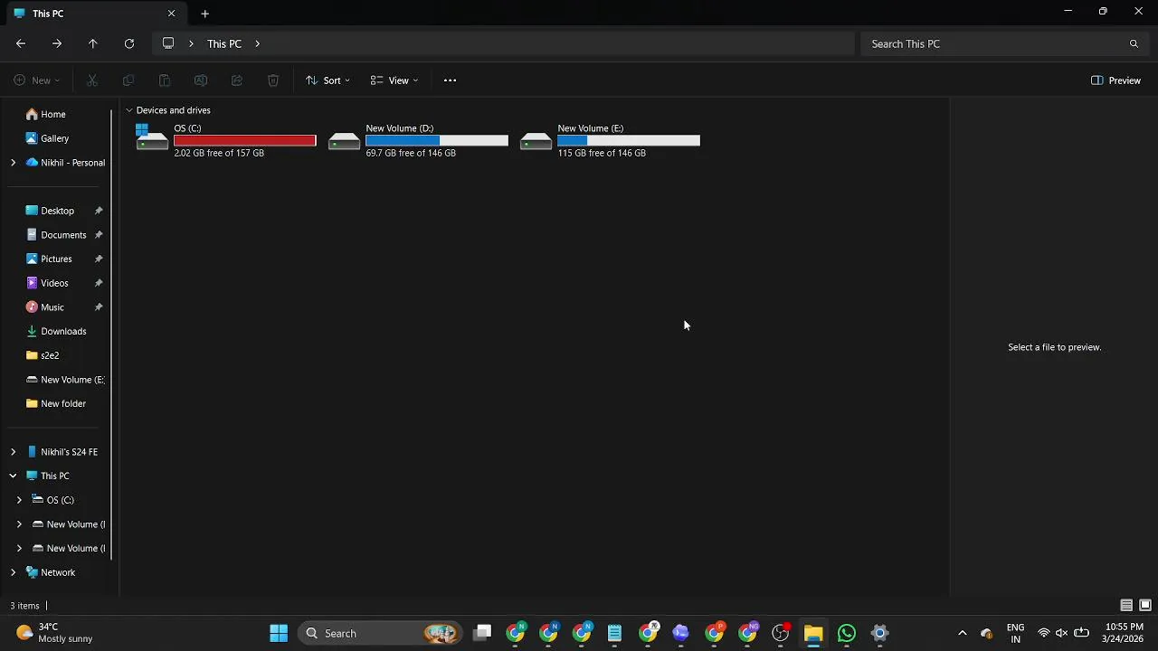Click the Windows Start button
Image resolution: width=1158 pixels, height=651 pixels.
pos(279,634)
